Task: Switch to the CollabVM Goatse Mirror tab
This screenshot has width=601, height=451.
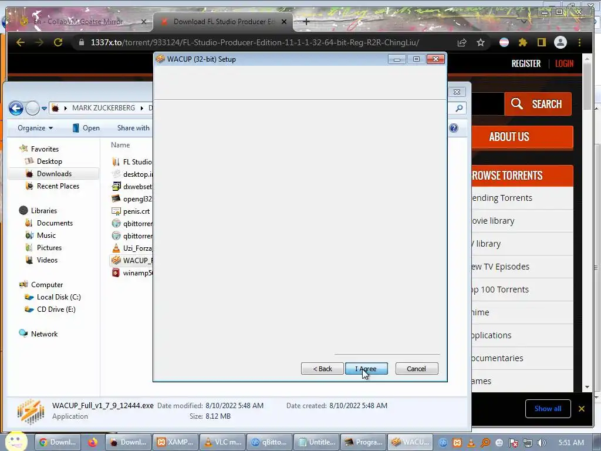Action: coord(80,22)
